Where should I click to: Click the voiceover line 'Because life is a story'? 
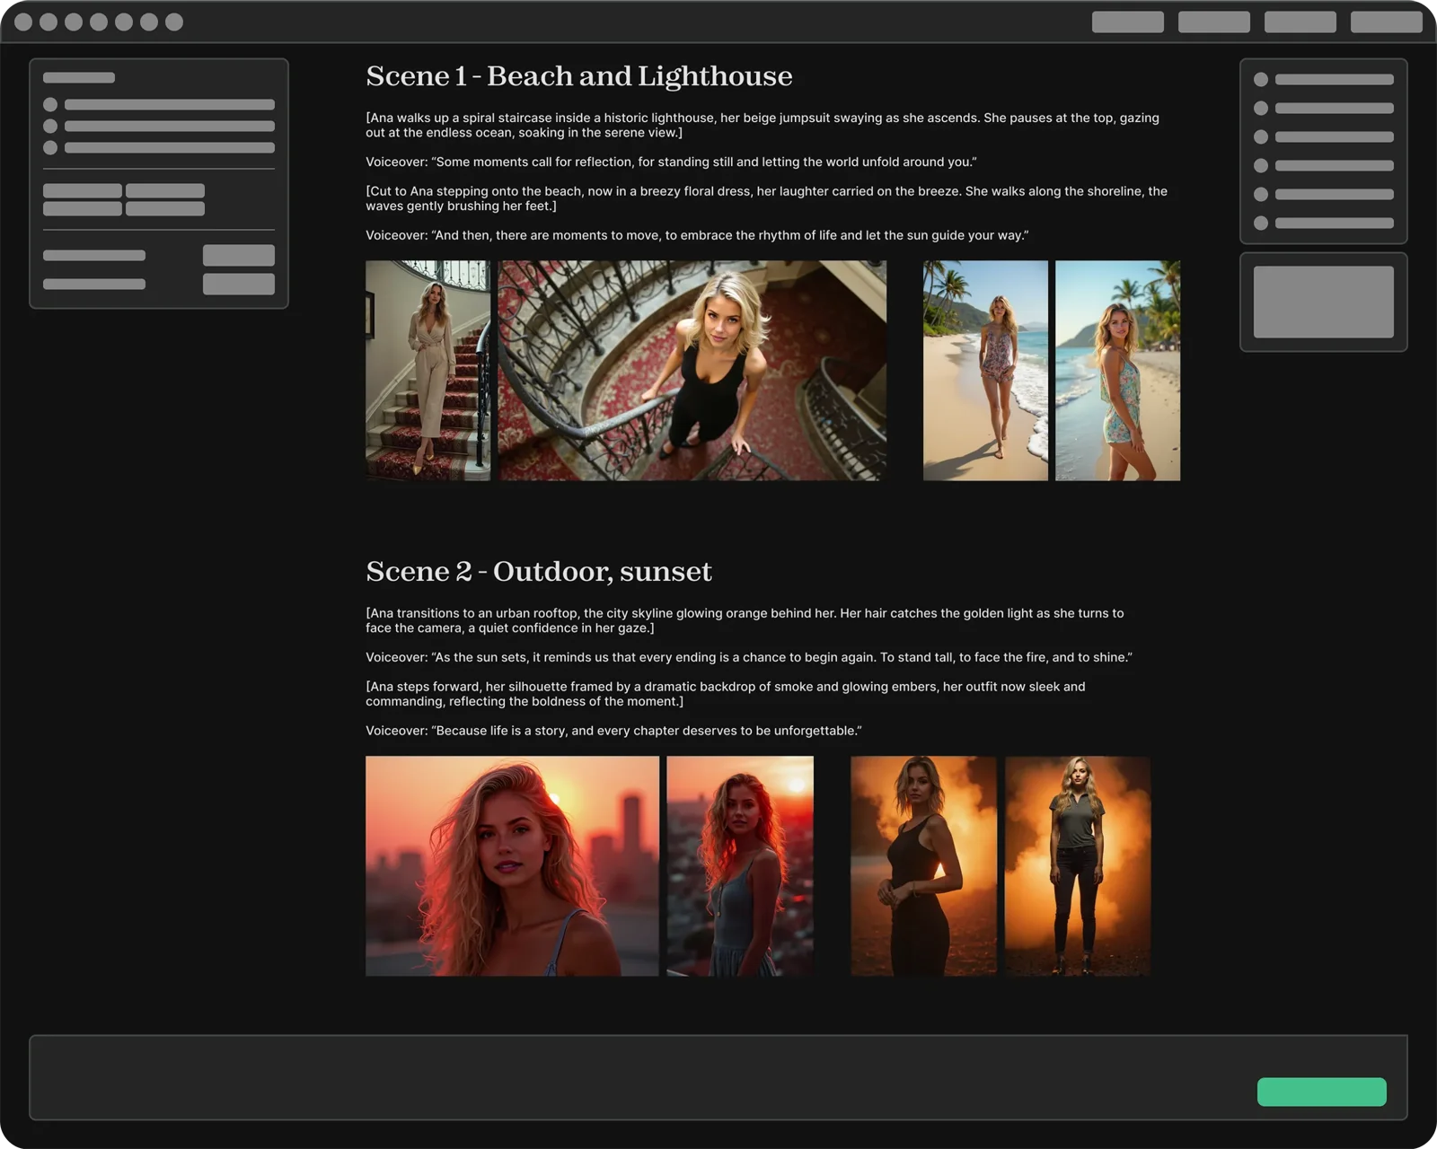pyautogui.click(x=613, y=731)
